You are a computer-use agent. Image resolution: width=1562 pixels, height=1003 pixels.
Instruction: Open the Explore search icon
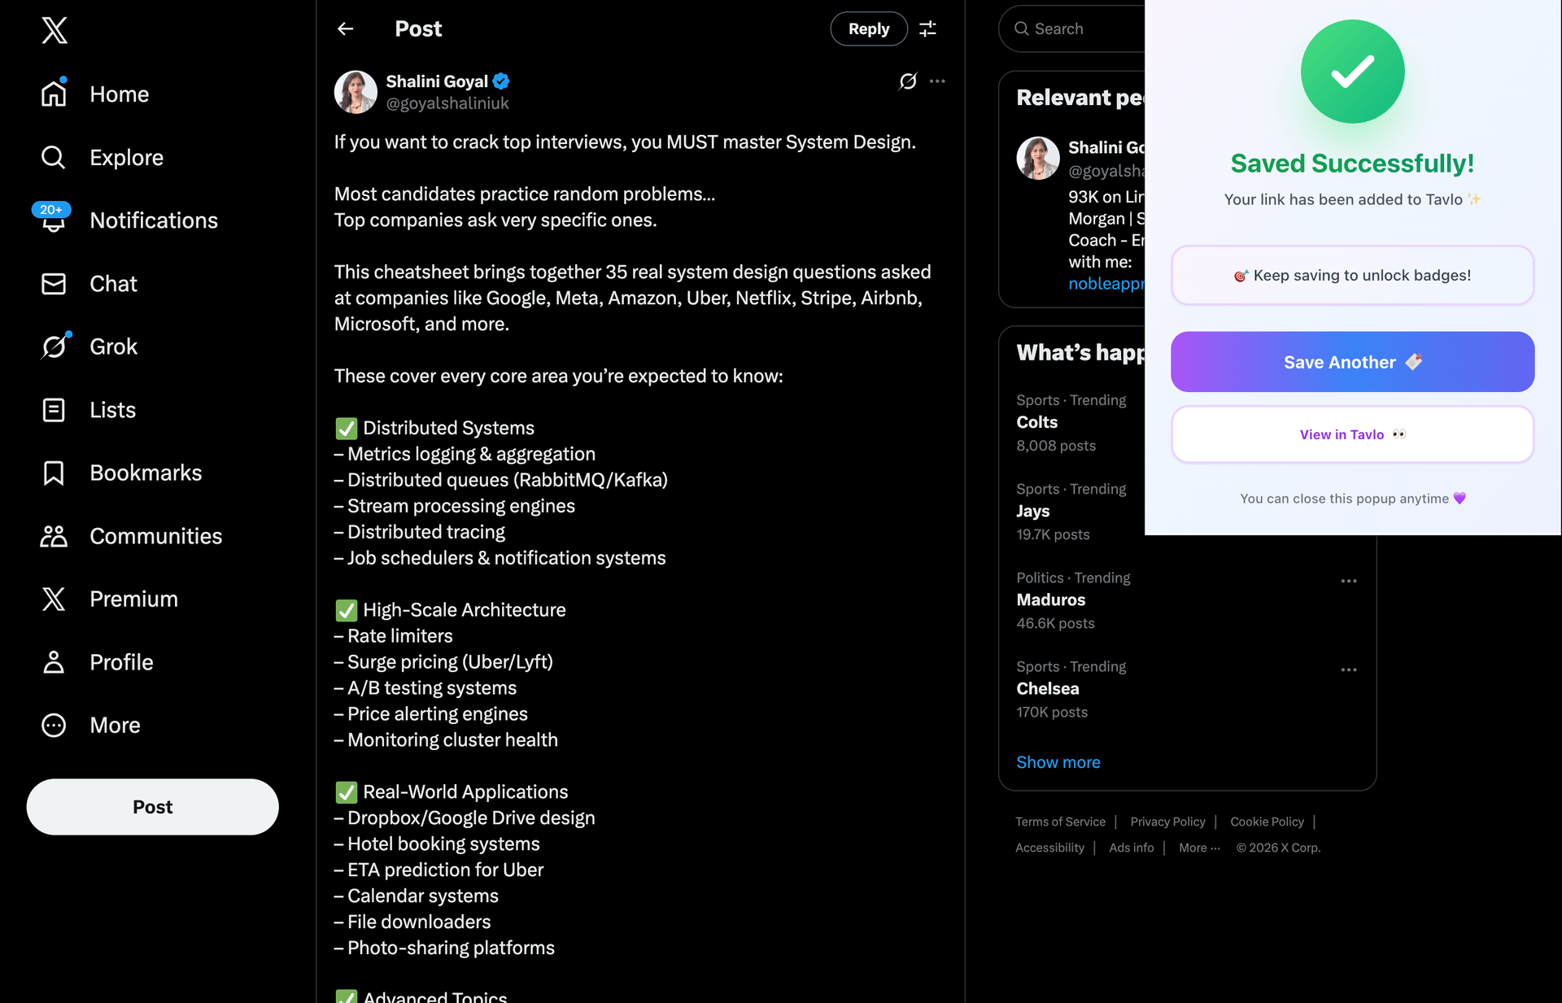tap(53, 157)
